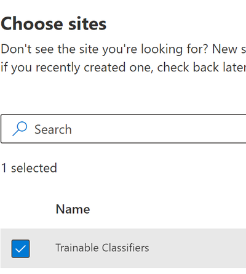Focus the Search sites input field
This screenshot has width=246, height=274.
pyautogui.click(x=124, y=129)
